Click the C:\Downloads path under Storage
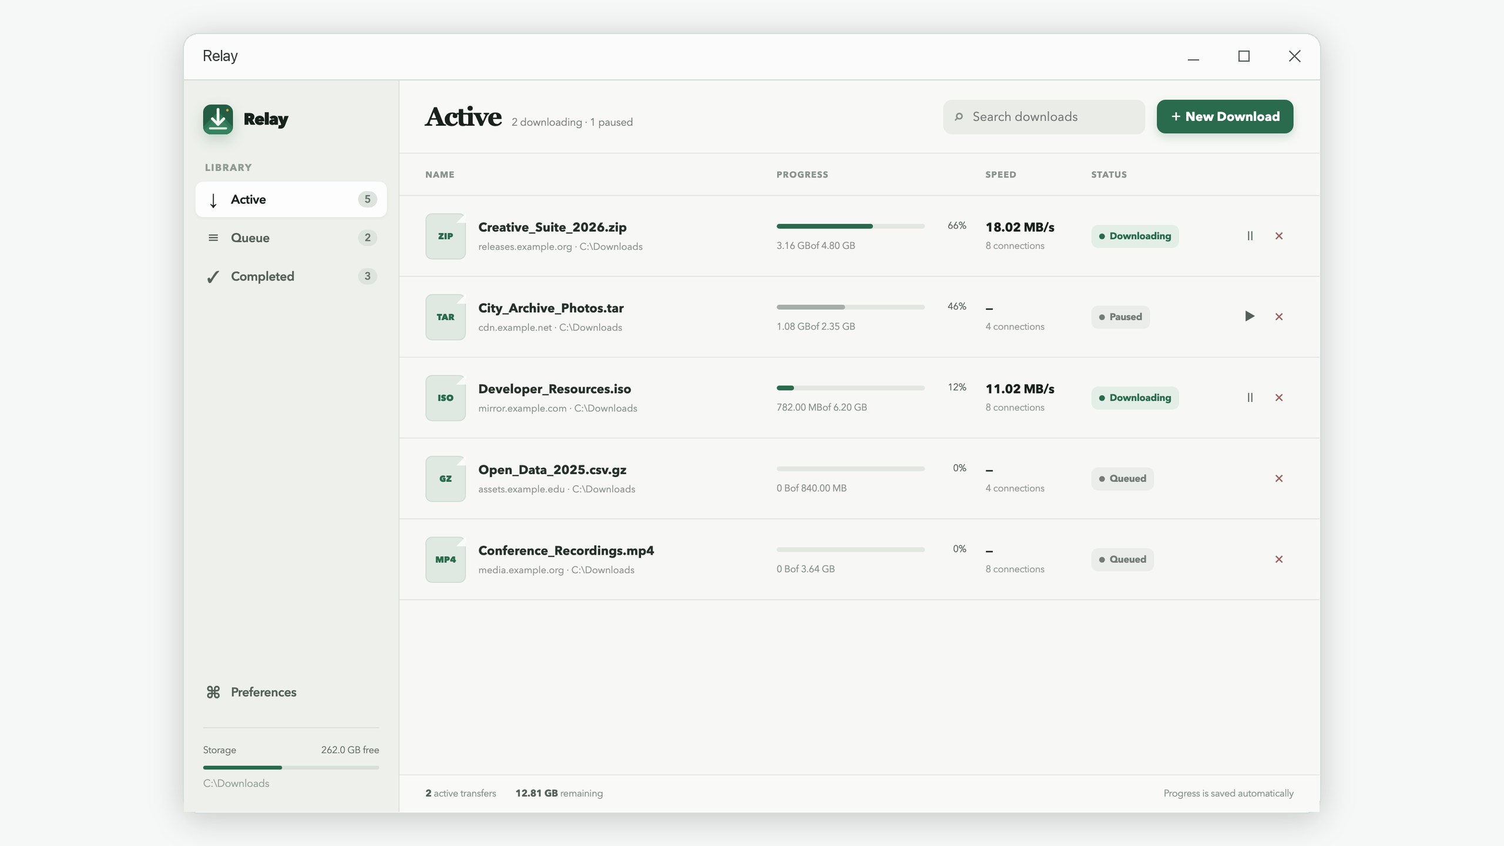Screen dimensions: 1504x846 236,784
